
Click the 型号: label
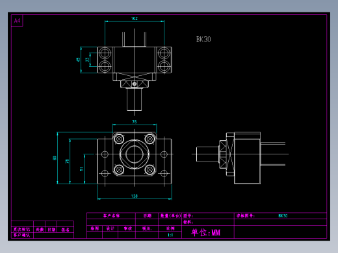click(188, 216)
